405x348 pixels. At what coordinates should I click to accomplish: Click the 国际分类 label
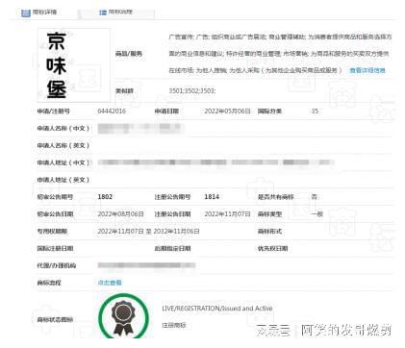[269, 112]
